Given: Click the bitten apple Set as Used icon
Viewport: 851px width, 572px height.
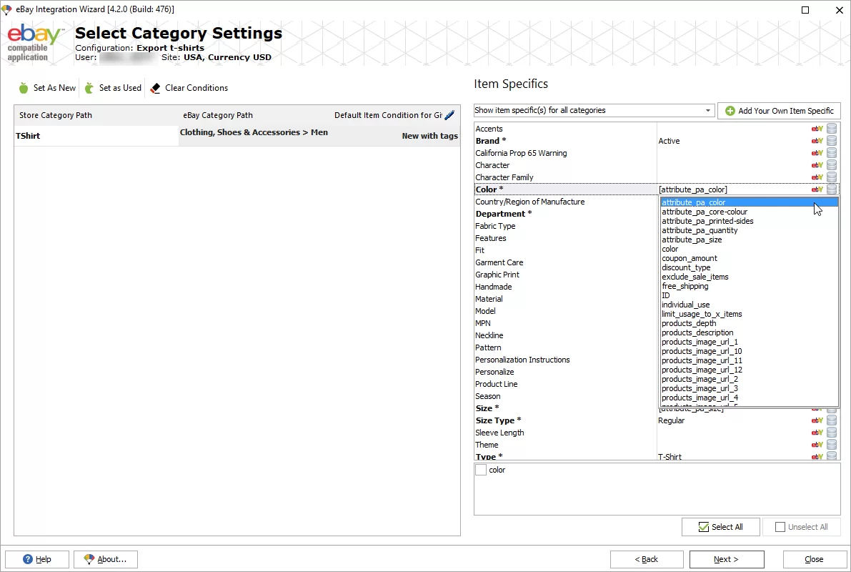Looking at the screenshot, I should point(91,88).
